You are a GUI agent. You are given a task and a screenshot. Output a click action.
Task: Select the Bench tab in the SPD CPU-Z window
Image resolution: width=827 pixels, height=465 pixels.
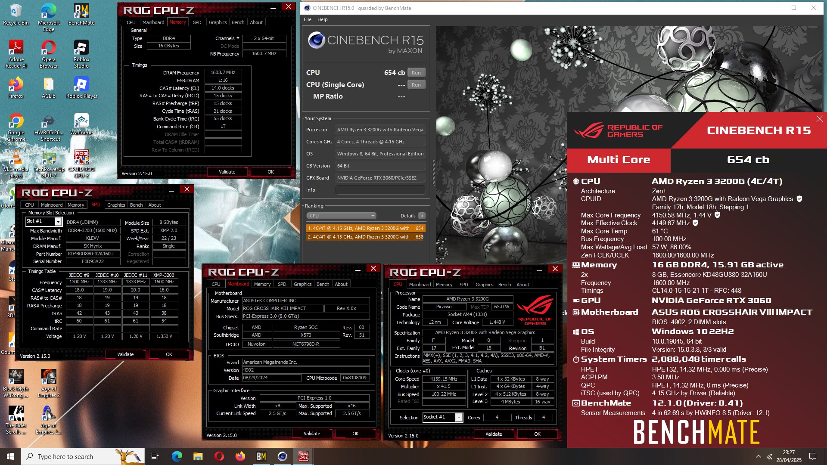[x=136, y=205]
